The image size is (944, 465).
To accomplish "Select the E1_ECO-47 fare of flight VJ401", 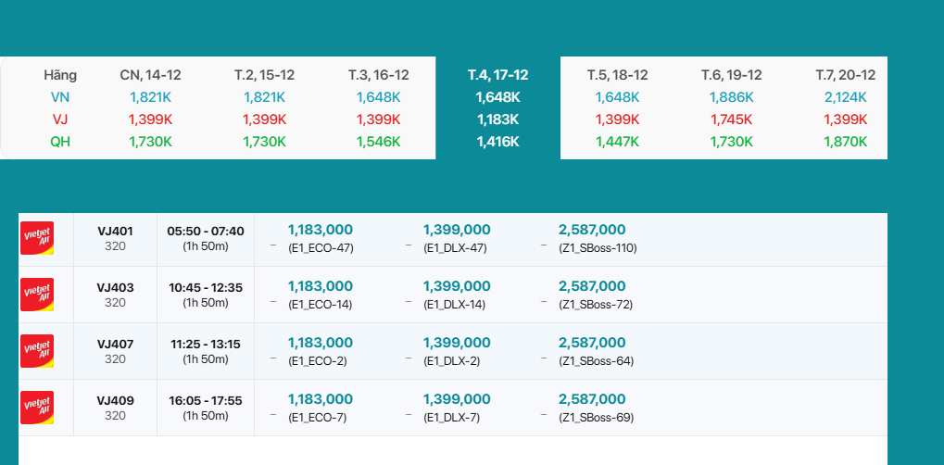I will [321, 238].
